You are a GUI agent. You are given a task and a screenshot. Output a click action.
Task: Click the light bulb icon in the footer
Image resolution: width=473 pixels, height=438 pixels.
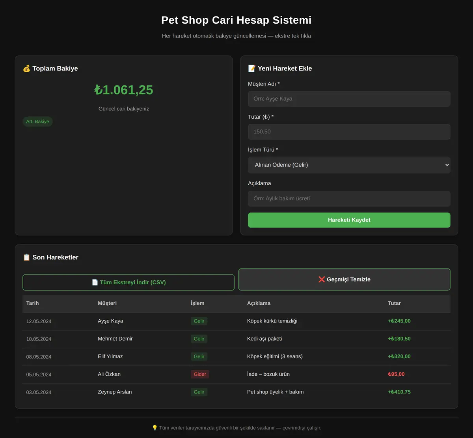pyautogui.click(x=155, y=428)
